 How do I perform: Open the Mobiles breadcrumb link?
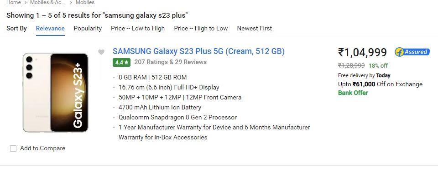click(85, 3)
